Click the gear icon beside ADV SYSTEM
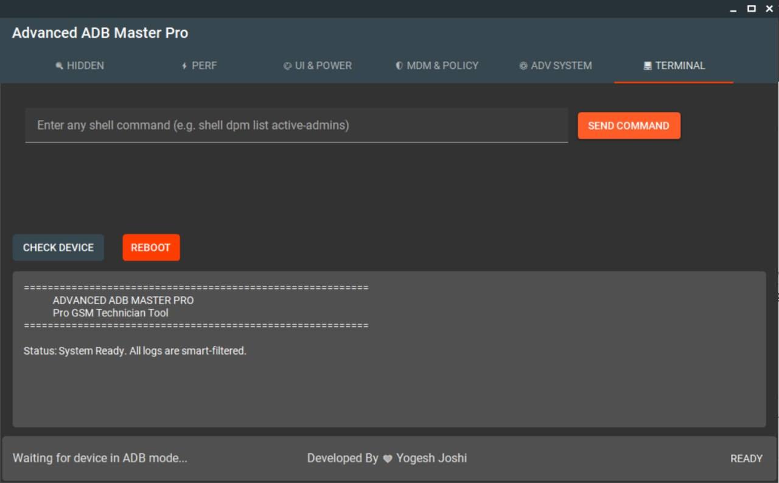The height and width of the screenshot is (483, 779). point(523,66)
